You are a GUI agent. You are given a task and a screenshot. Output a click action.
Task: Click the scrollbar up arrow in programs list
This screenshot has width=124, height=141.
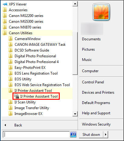pos(75,4)
